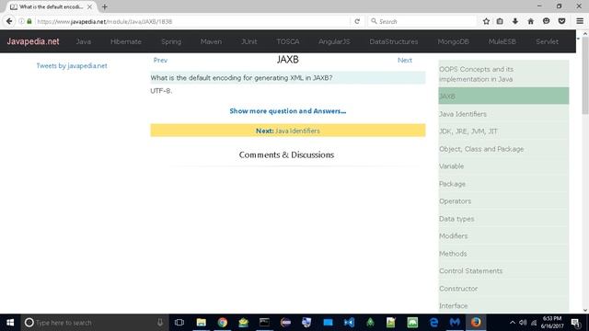Screen dimensions: 589x331
Task: Go to the Next question link
Action: pyautogui.click(x=405, y=60)
